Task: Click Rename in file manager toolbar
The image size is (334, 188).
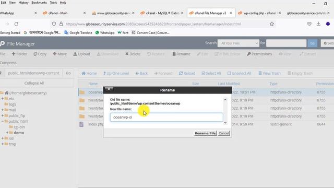Action: pos(181,54)
